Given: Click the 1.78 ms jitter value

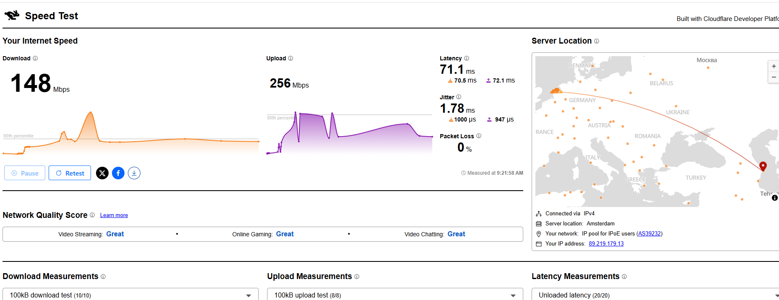Looking at the screenshot, I should (457, 109).
